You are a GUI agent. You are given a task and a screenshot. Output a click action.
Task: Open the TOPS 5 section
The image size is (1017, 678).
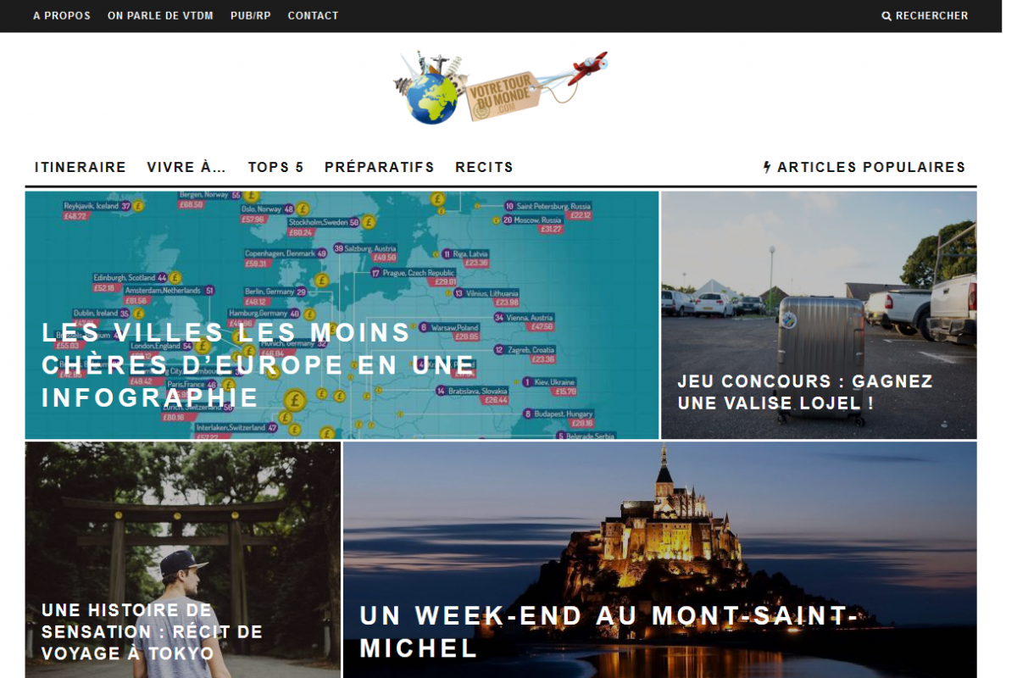click(275, 167)
